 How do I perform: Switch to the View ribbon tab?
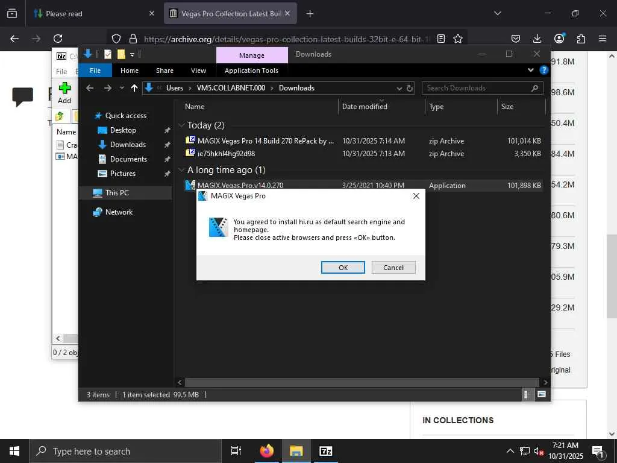(x=198, y=71)
